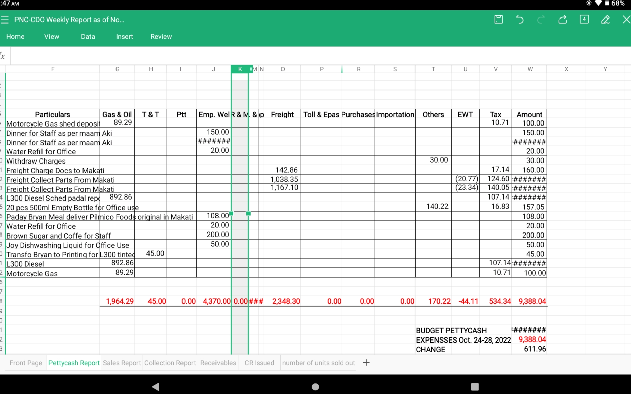Switch to the CR Issued sheet
The width and height of the screenshot is (631, 394).
(260, 363)
